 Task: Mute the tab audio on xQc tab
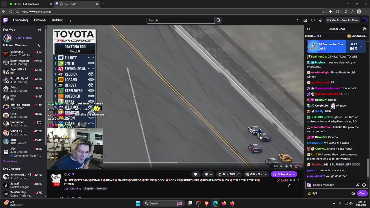[61, 4]
